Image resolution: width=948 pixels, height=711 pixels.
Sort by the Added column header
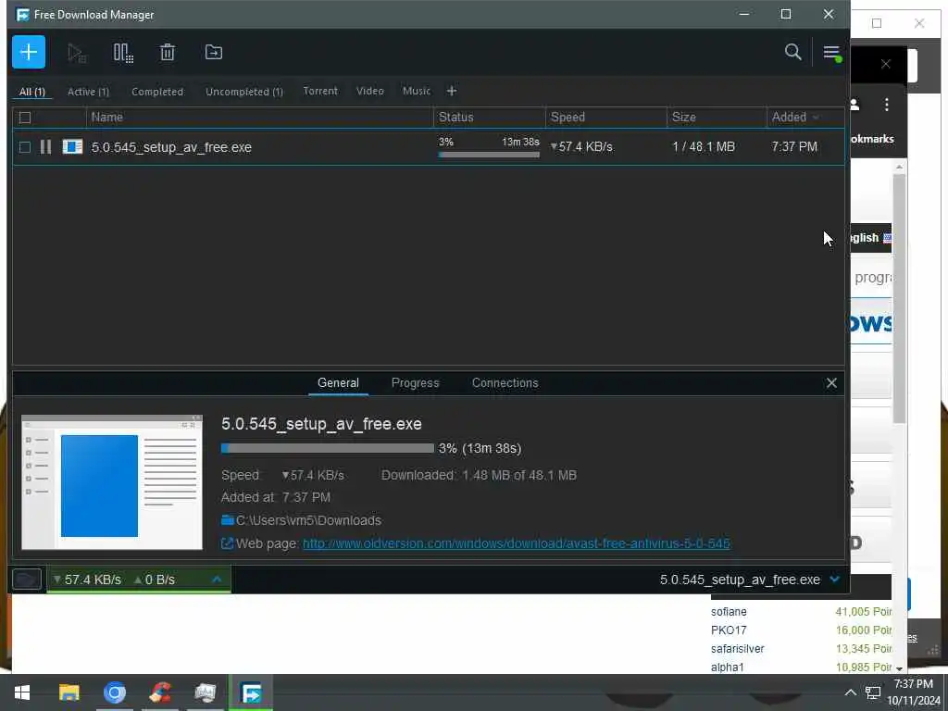point(795,118)
